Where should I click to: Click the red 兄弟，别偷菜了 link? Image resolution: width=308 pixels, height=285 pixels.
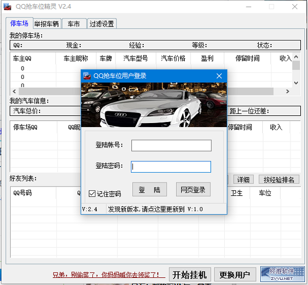[109, 275]
